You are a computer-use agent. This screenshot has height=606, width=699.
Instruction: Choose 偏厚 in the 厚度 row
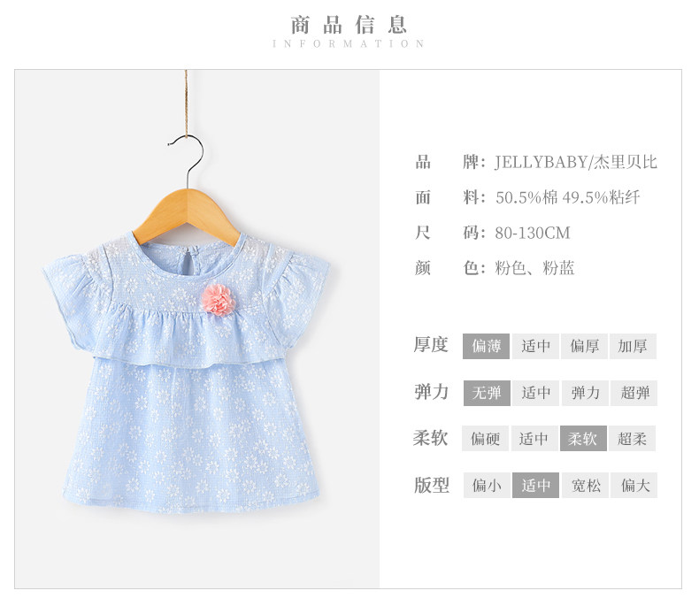[x=584, y=346]
